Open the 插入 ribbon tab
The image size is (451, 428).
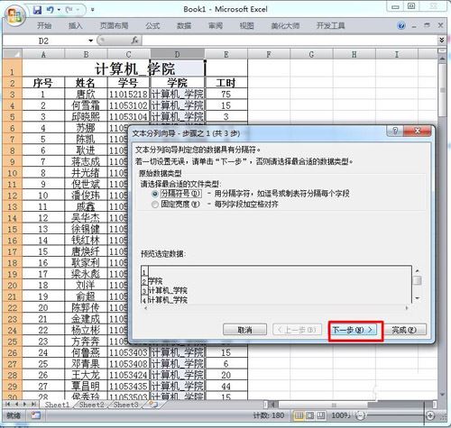[x=75, y=26]
